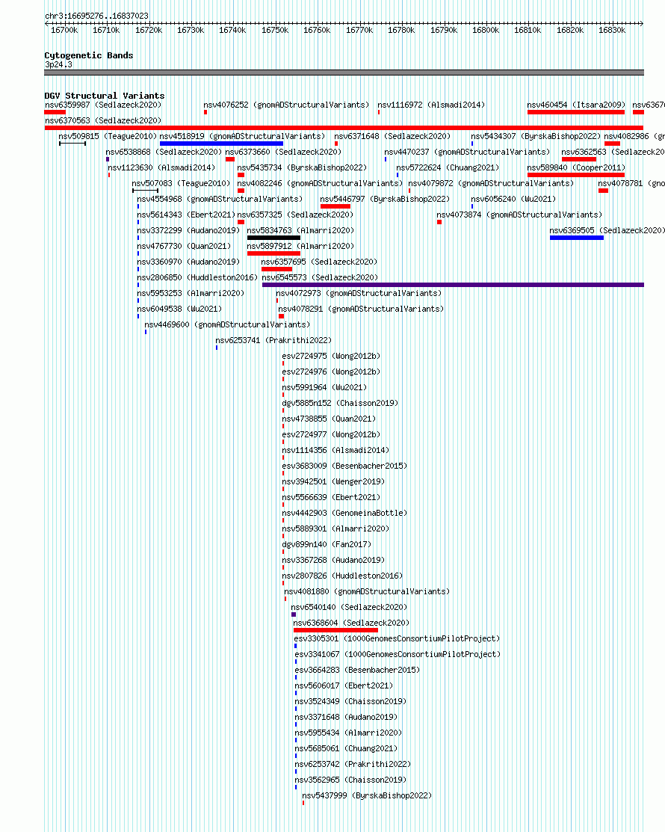Click the nsv460454 (Itsara2009) red bar
Image resolution: width=665 pixels, height=832 pixels.
point(576,112)
